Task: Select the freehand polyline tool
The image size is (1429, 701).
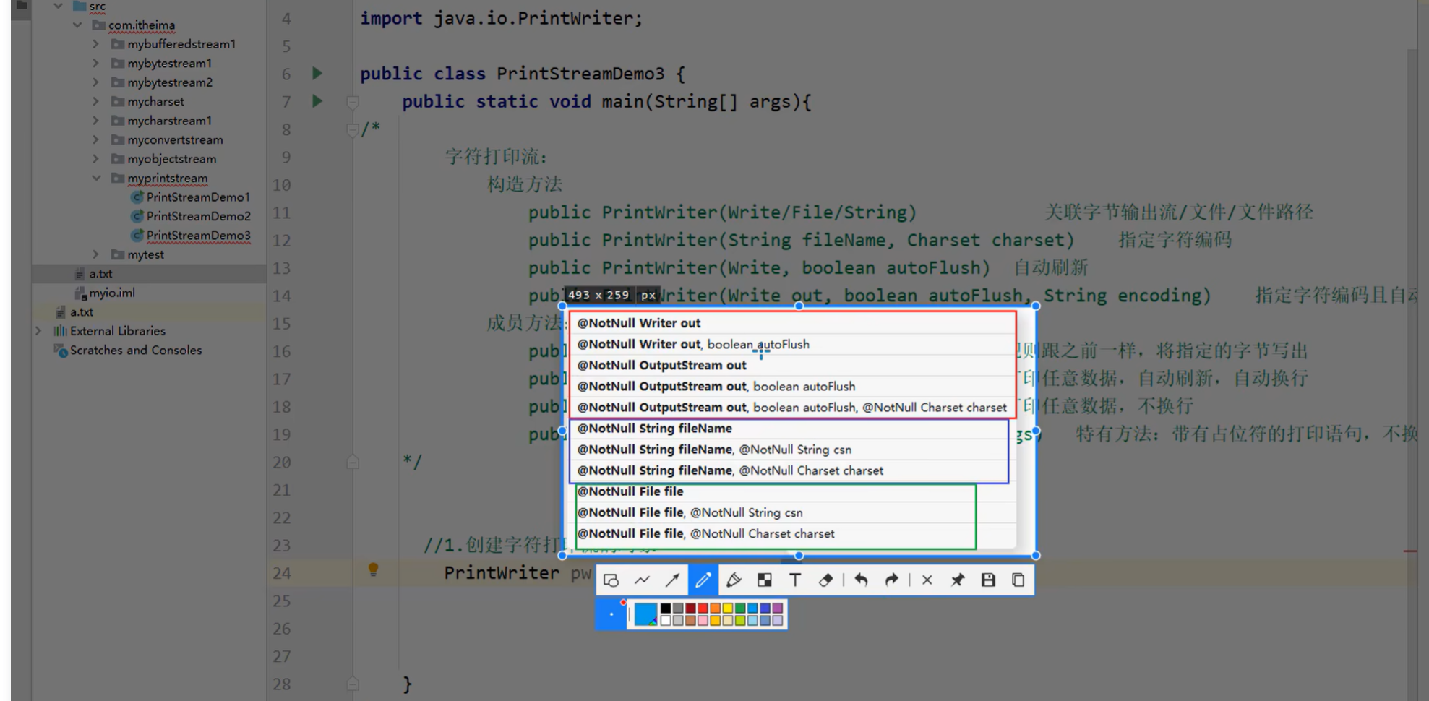Action: pos(642,579)
